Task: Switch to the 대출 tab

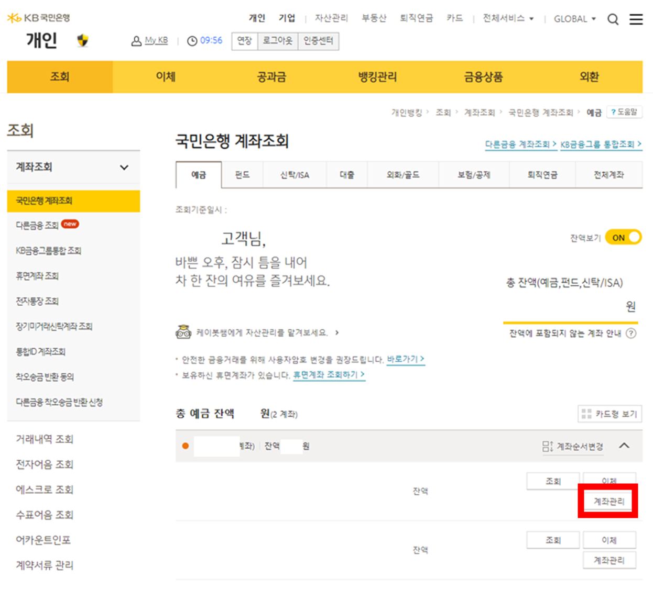Action: tap(347, 175)
